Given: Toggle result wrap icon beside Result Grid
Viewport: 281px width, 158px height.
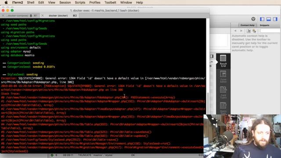Looking at the screenshot, I should point(212,56).
